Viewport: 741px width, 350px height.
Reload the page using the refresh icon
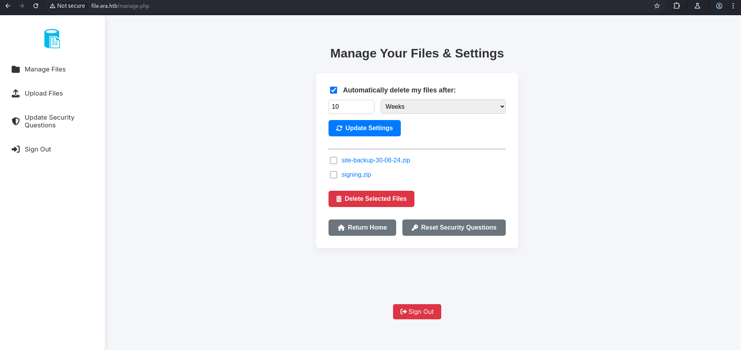[36, 6]
